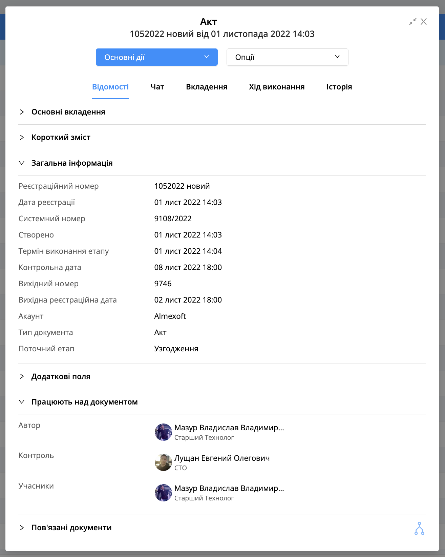Click controller name Лущан Евгений Олегович
445x557 pixels.
[222, 458]
